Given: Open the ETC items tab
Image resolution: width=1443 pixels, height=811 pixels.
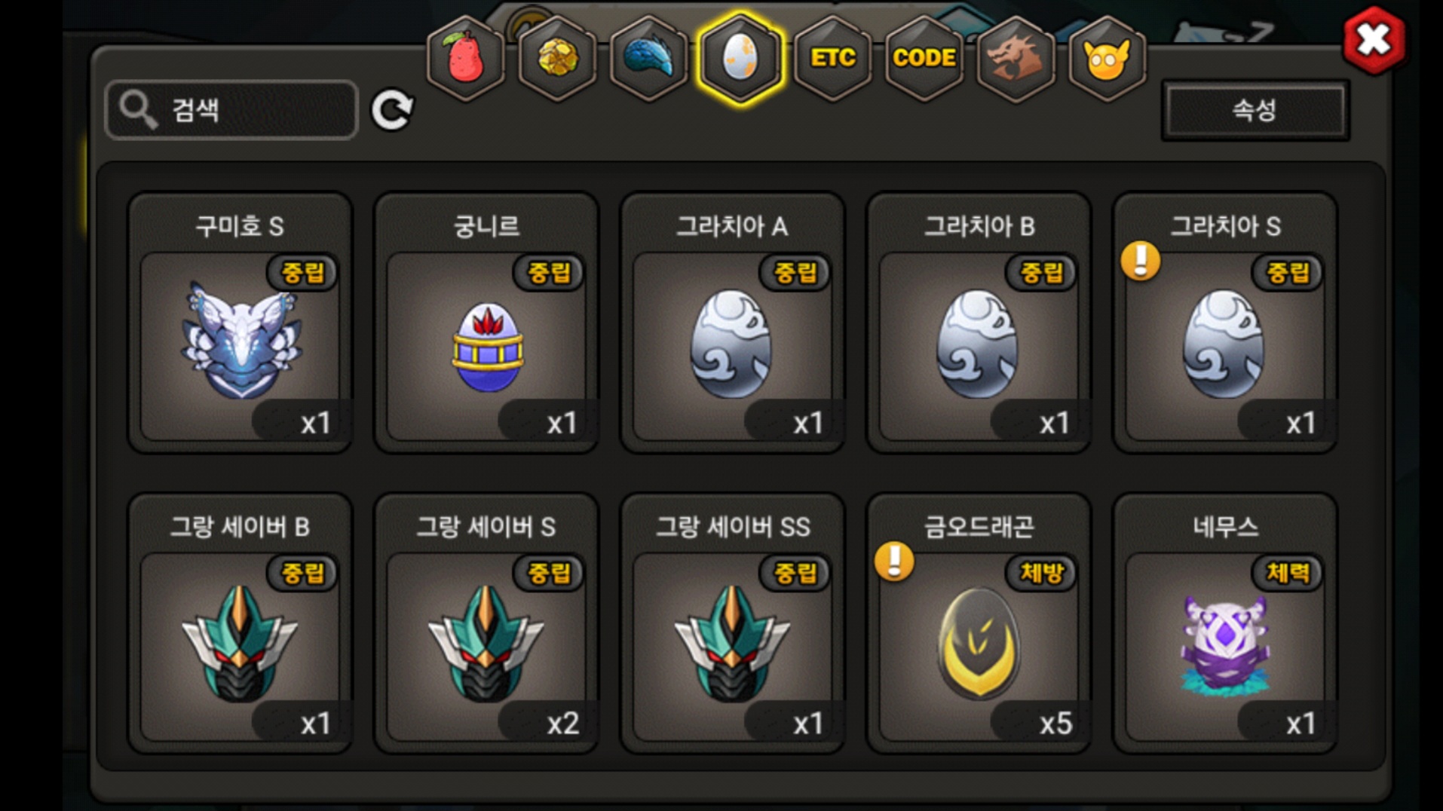Looking at the screenshot, I should click(832, 58).
